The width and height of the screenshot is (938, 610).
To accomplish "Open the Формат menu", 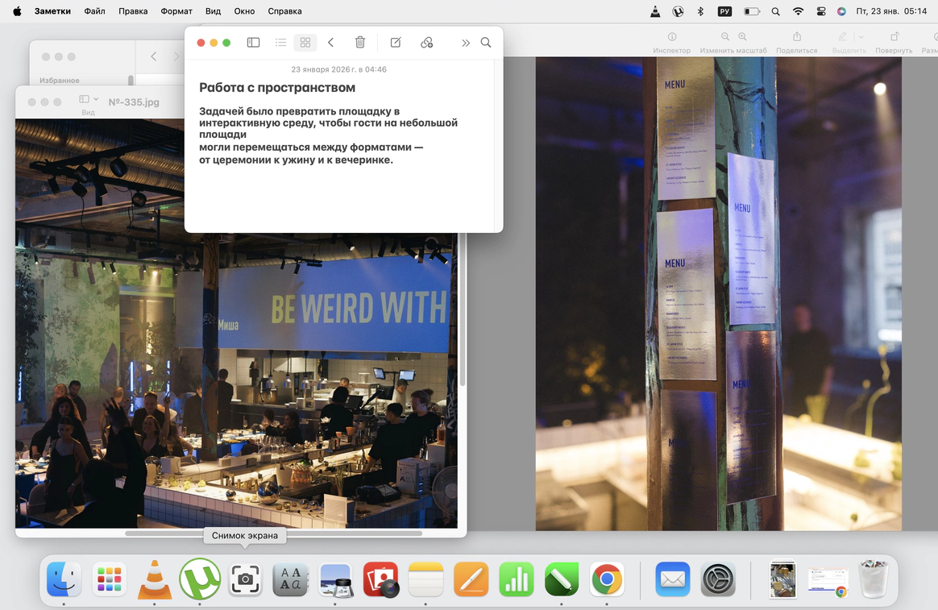I will tap(176, 11).
